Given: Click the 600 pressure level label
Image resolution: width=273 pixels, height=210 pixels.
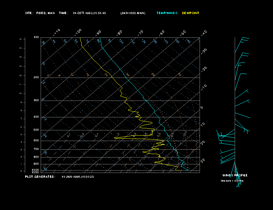Looking at the screenshot, I should click(x=36, y=141).
